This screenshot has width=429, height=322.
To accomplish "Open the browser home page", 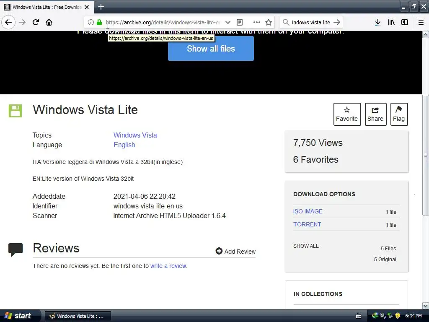I will (x=49, y=22).
